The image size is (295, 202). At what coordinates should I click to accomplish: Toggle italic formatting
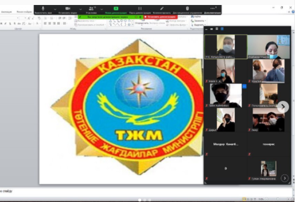coord(6,24)
